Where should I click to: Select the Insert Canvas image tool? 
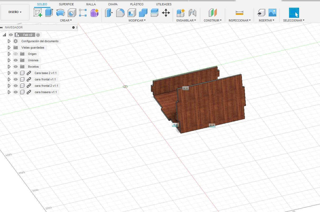point(272,12)
